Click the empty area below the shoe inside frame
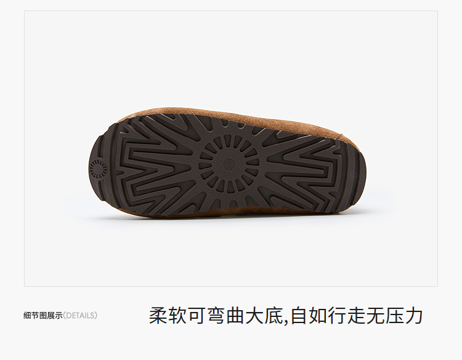462x360 pixels. [231, 256]
